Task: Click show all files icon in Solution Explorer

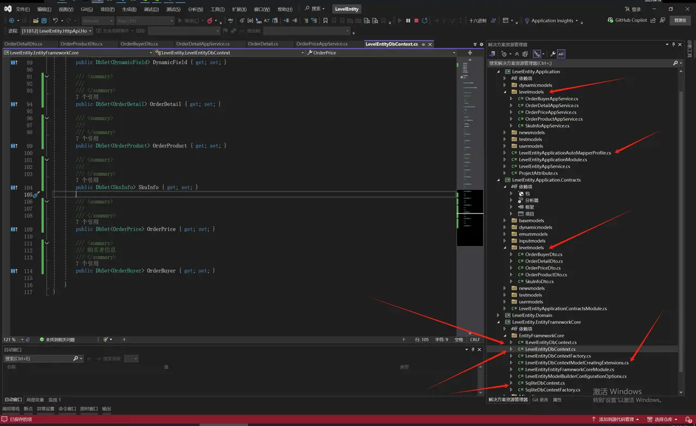Action: 525,54
